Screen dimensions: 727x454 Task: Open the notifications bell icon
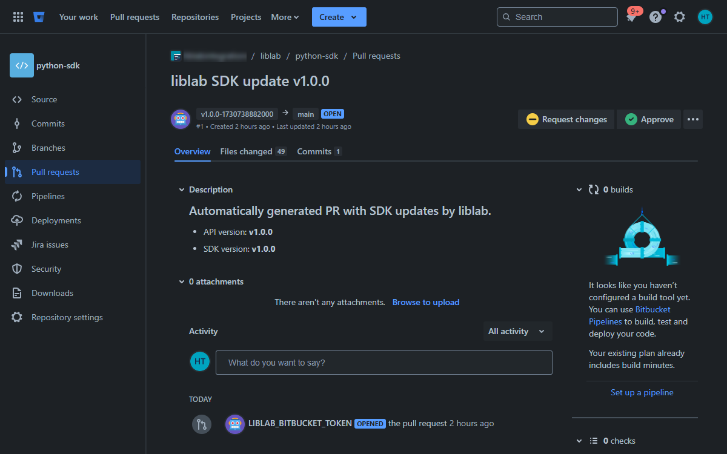coord(631,16)
